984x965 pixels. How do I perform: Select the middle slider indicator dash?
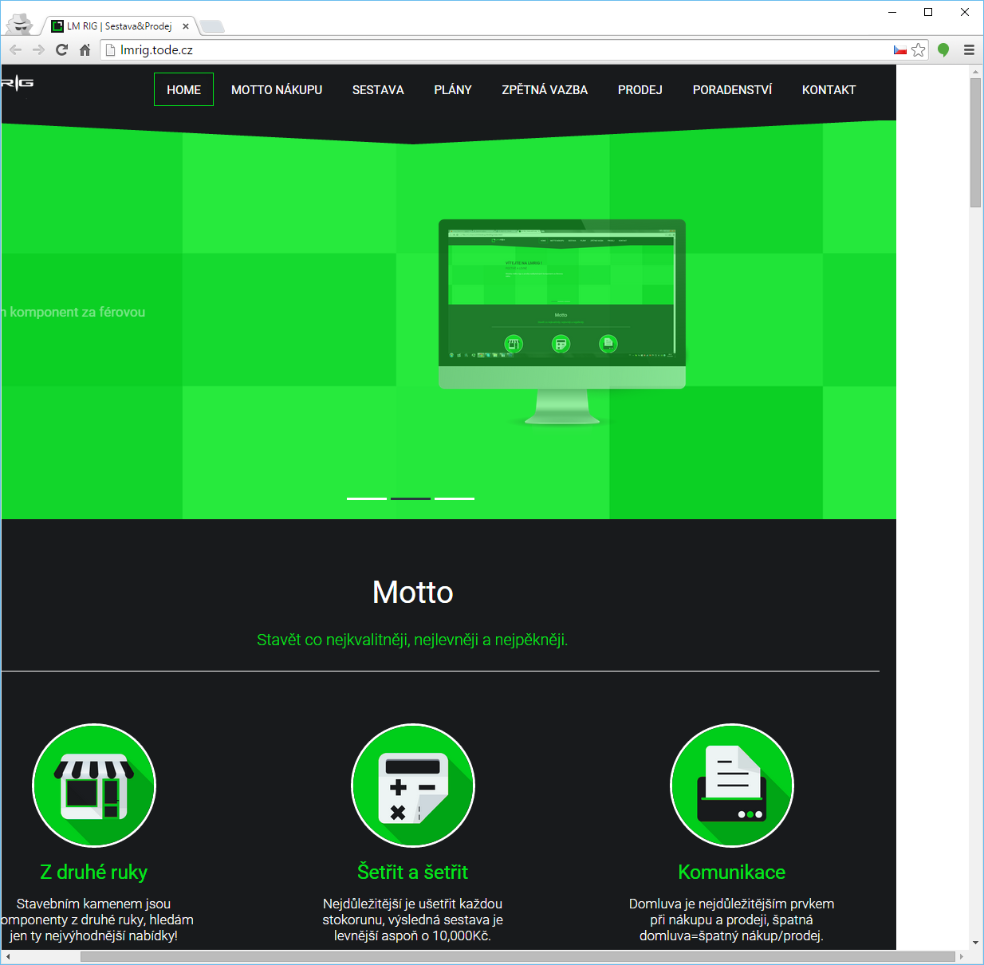pos(411,498)
